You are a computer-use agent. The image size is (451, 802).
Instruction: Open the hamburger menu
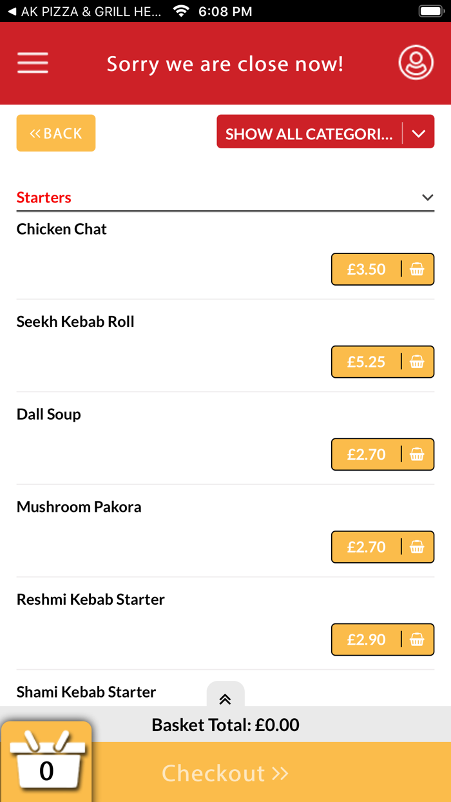pyautogui.click(x=33, y=63)
